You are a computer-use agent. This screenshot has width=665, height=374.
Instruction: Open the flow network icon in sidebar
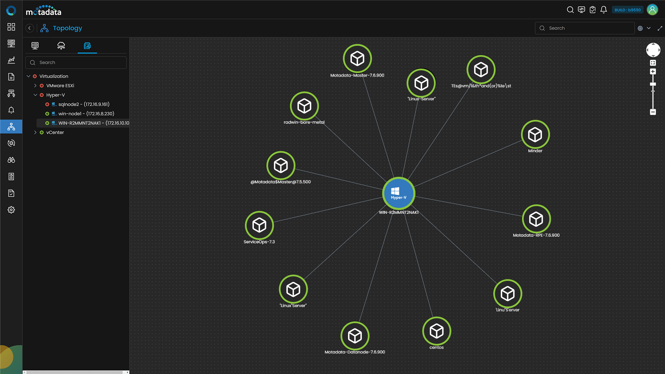click(11, 93)
